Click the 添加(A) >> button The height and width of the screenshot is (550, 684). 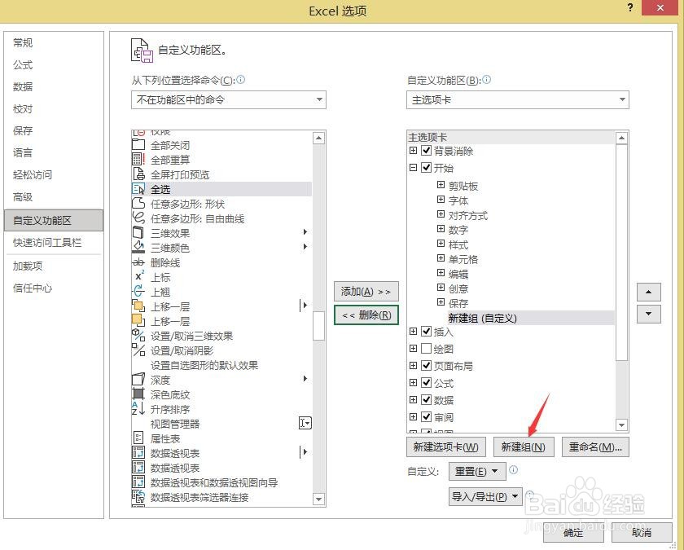click(366, 291)
